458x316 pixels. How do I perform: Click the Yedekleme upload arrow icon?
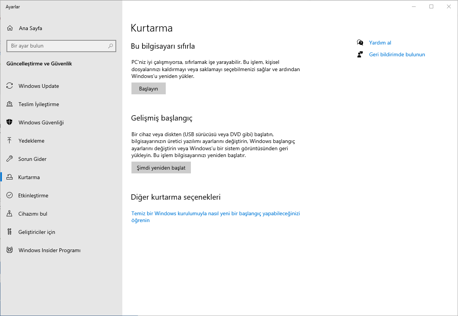point(10,141)
